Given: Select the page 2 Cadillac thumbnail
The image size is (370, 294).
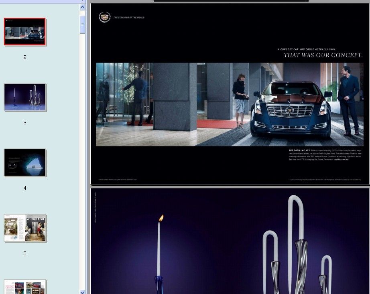Looking at the screenshot, I should pyautogui.click(x=25, y=32).
